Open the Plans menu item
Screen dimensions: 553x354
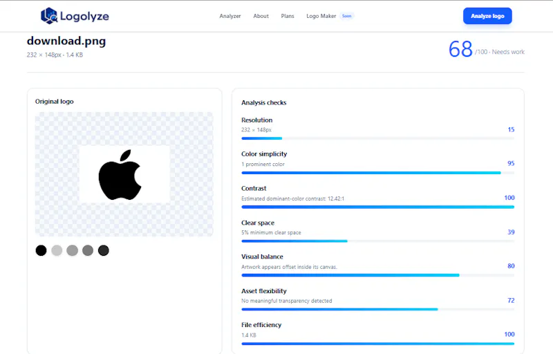(288, 16)
